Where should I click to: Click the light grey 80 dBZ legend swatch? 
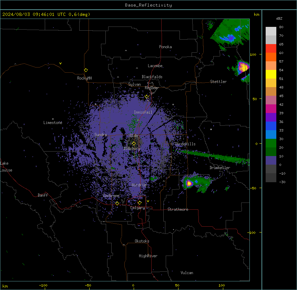click(271, 31)
